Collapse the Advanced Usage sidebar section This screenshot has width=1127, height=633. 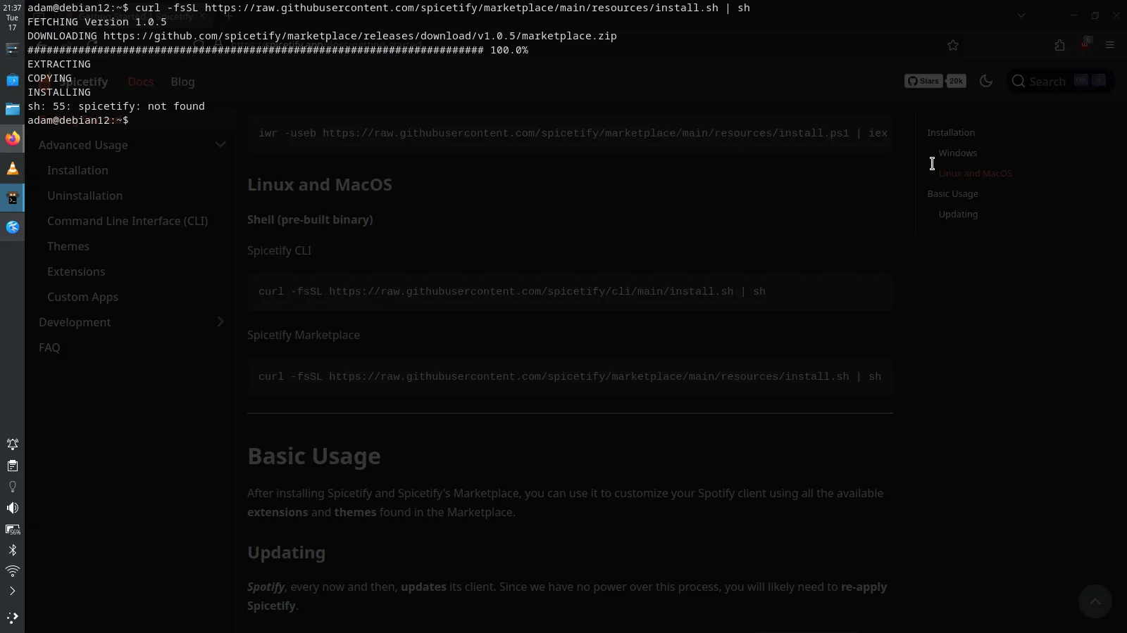[220, 145]
